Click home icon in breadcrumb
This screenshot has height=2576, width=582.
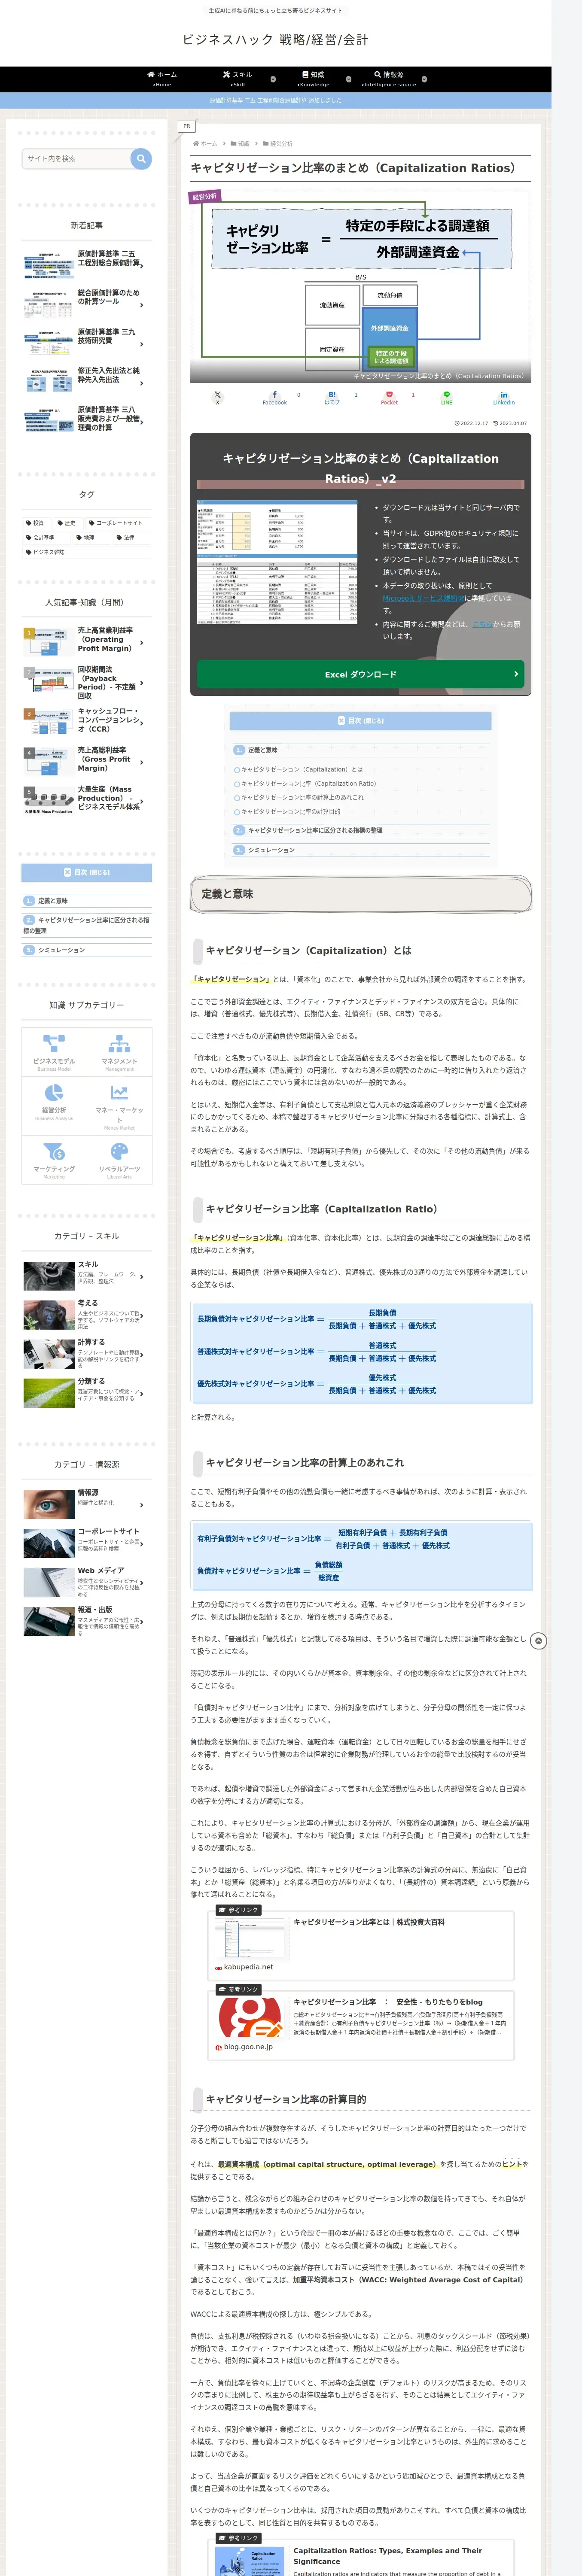[196, 144]
